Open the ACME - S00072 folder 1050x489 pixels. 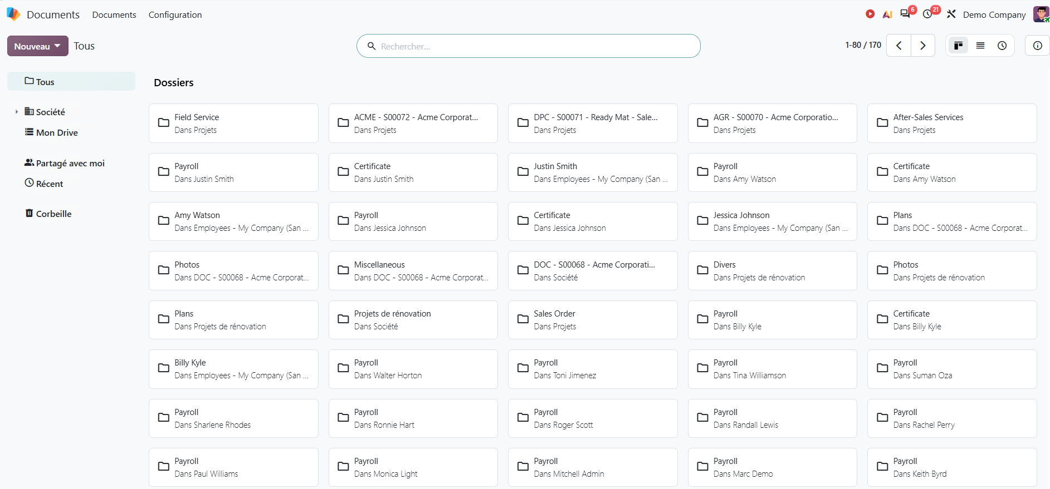click(413, 123)
